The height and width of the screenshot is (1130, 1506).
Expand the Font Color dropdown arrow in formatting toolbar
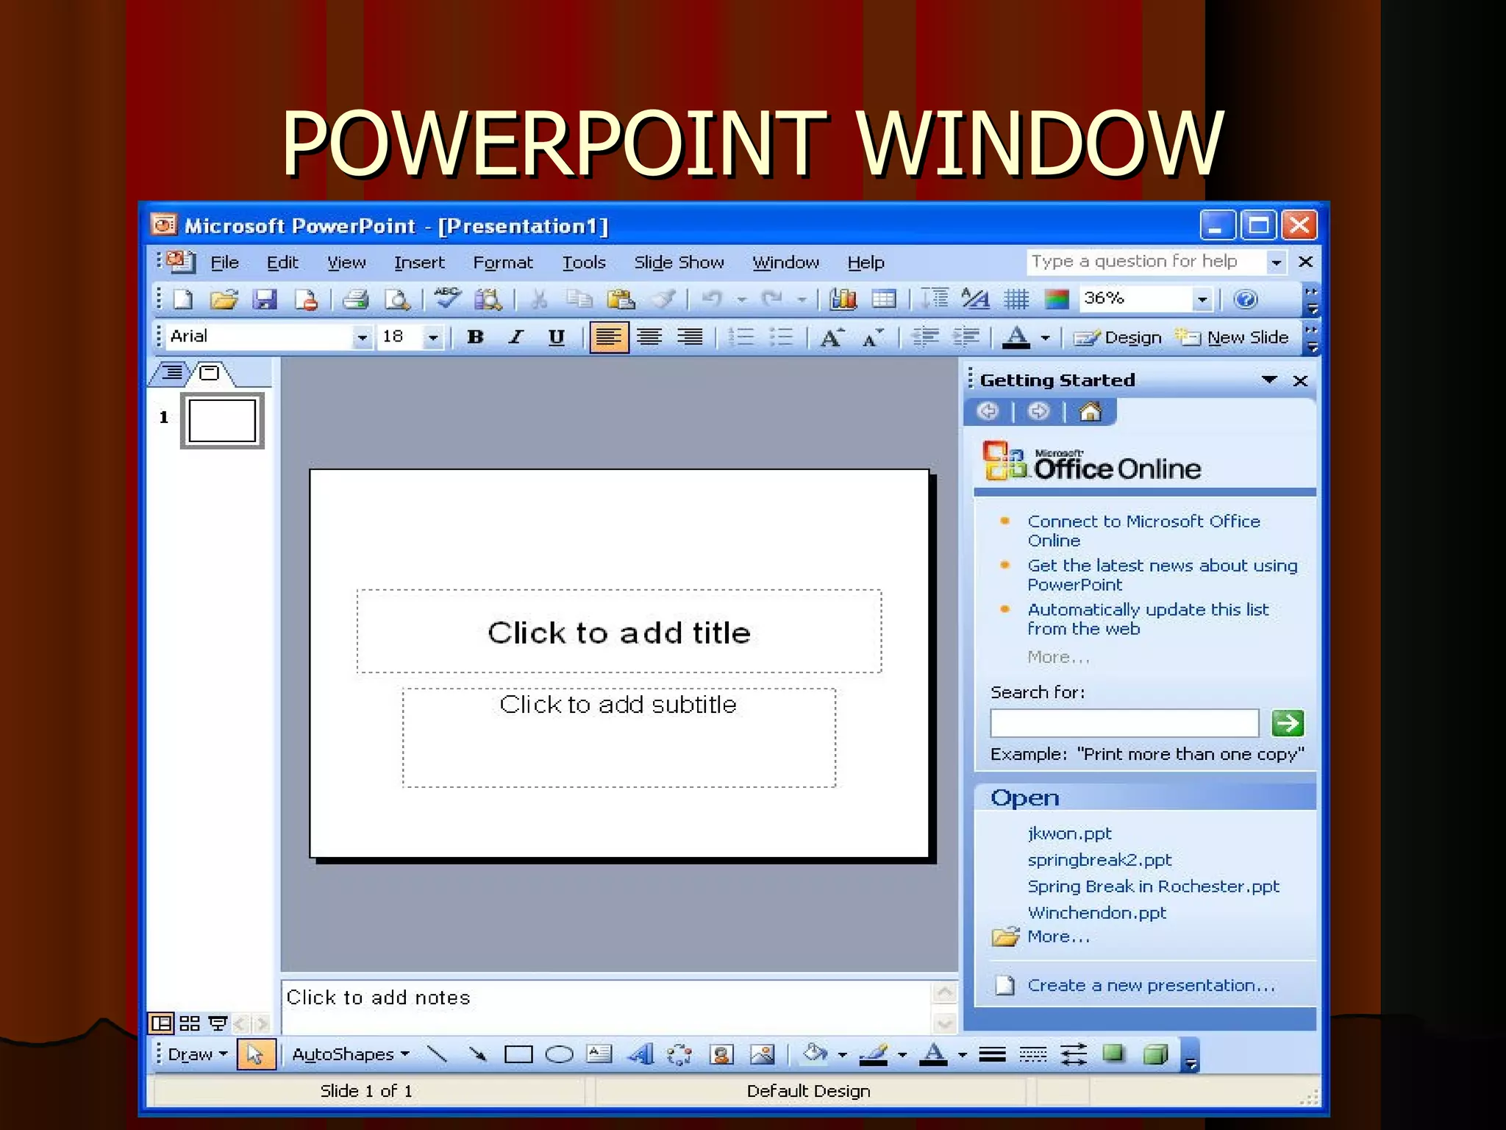point(1045,338)
